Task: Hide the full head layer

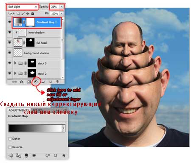Action: pyautogui.click(x=10, y=42)
